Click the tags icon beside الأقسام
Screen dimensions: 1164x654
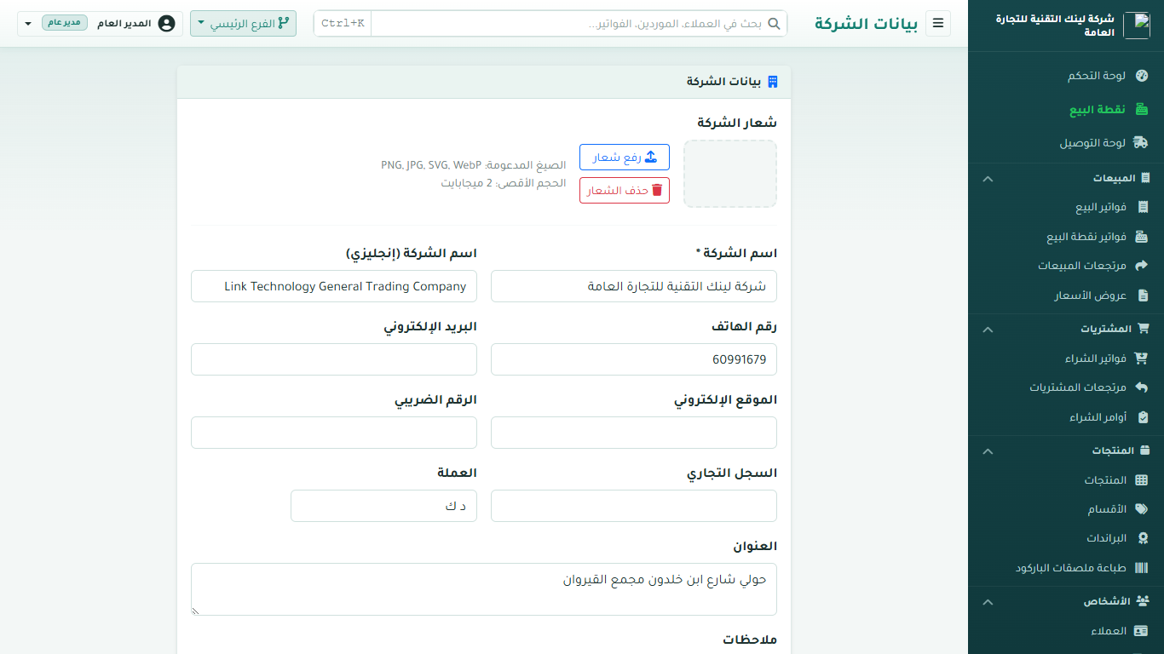click(x=1142, y=509)
